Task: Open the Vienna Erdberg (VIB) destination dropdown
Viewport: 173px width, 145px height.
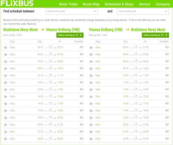Action: click(143, 11)
